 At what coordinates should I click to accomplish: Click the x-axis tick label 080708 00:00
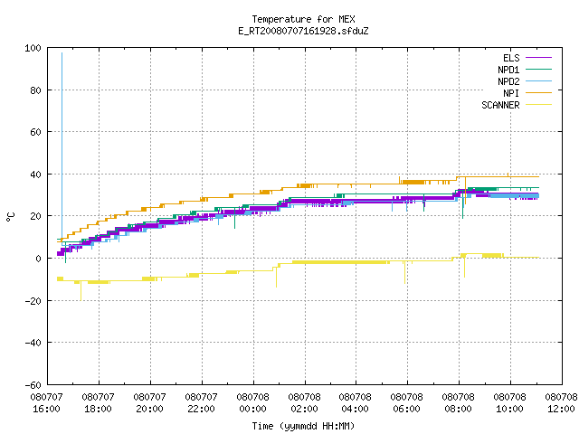[253, 403]
